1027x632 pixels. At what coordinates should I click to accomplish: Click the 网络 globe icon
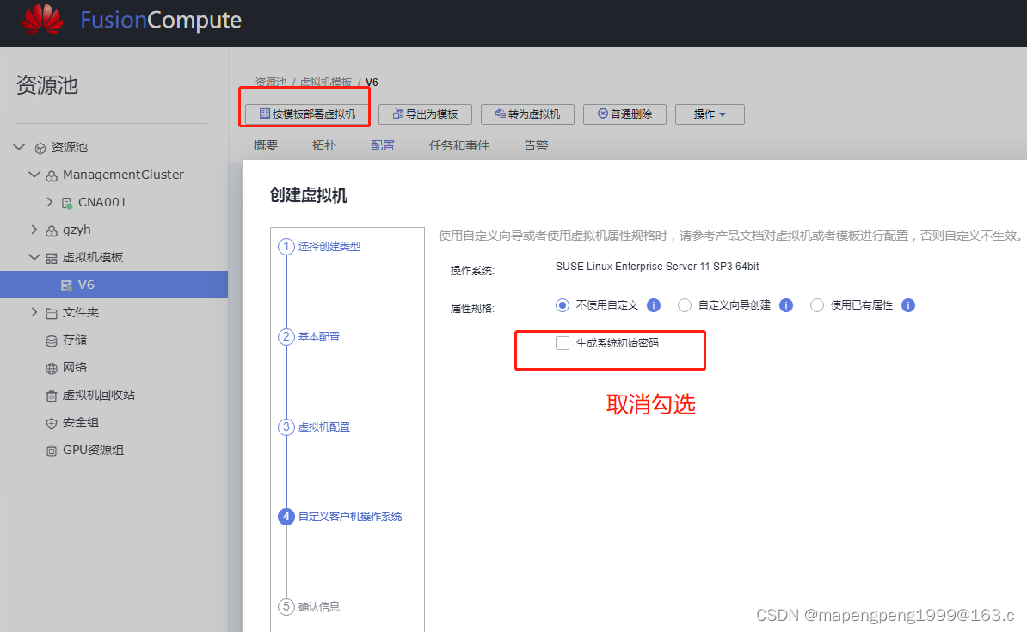[51, 368]
